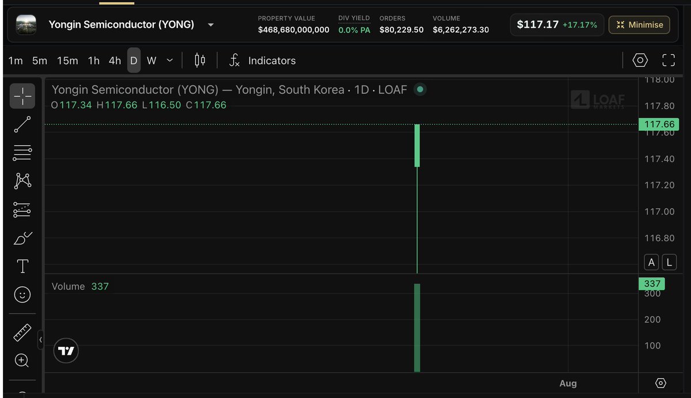The width and height of the screenshot is (691, 398).
Task: Enter fullscreen mode
Action: (669, 60)
